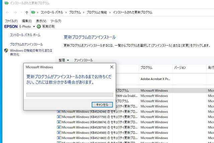This screenshot has height=143, width=214.
Task: Select icon of KB4528759 update row
Action: tap(59, 127)
